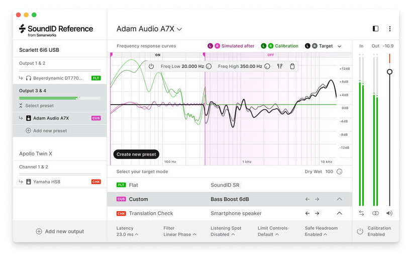Click the mono overlapping circles icon
Image resolution: width=412 pixels, height=259 pixels.
click(x=375, y=213)
